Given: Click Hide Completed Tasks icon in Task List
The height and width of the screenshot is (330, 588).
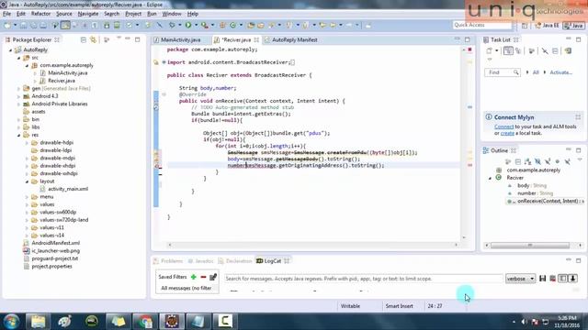Looking at the screenshot, I should [x=545, y=51].
